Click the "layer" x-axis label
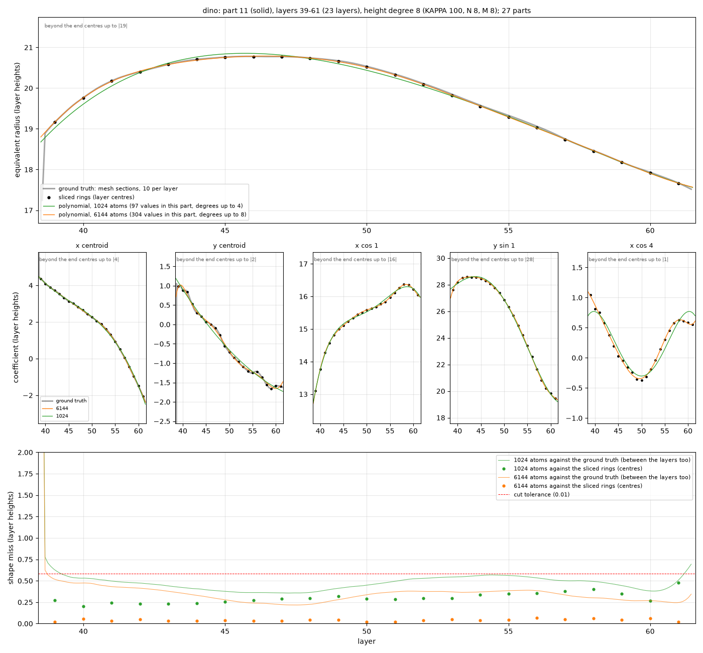 click(x=367, y=641)
